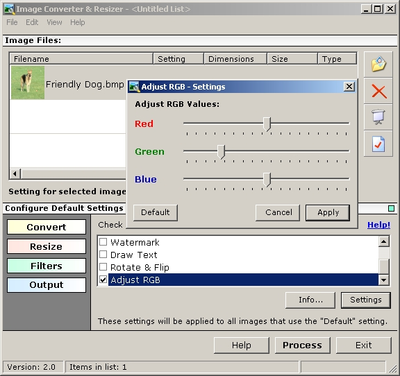Click the Red slider thumb
Image resolution: width=400 pixels, height=376 pixels.
267,124
